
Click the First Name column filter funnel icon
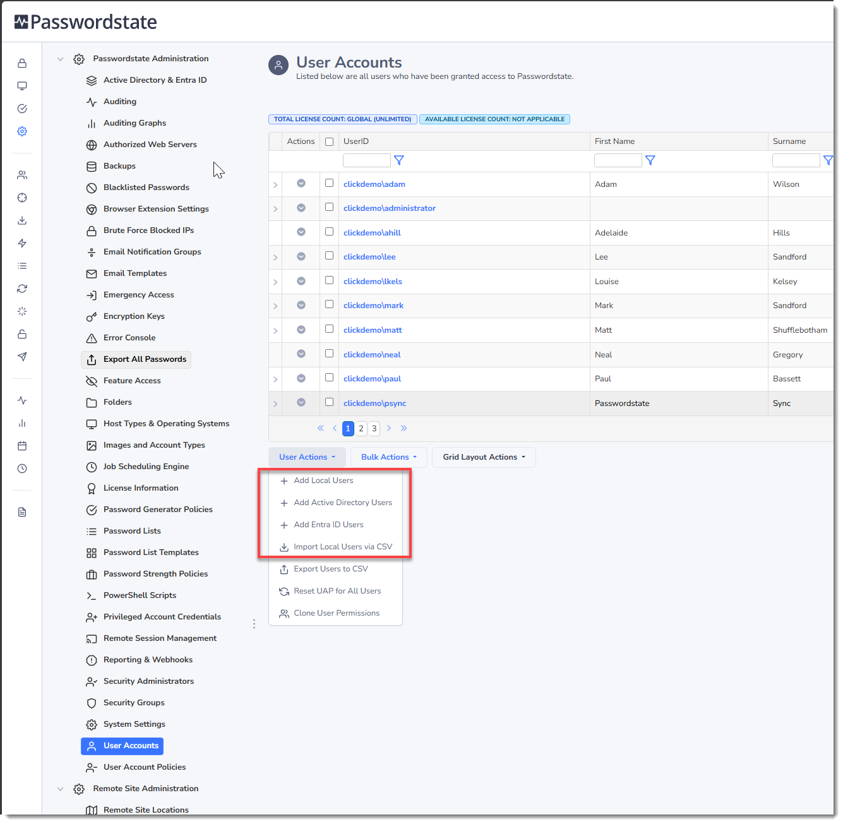point(650,160)
